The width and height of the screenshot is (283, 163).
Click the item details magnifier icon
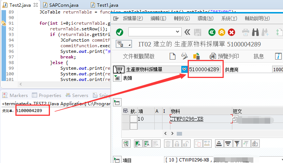point(126,144)
